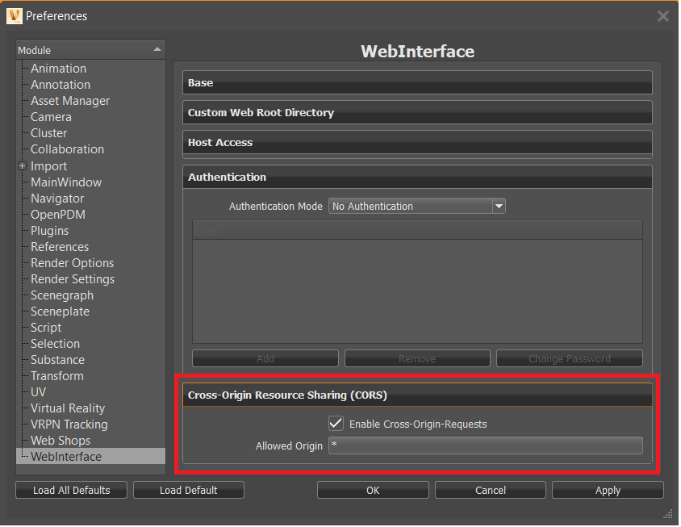
Task: Click the Cancel button
Action: [x=491, y=490]
